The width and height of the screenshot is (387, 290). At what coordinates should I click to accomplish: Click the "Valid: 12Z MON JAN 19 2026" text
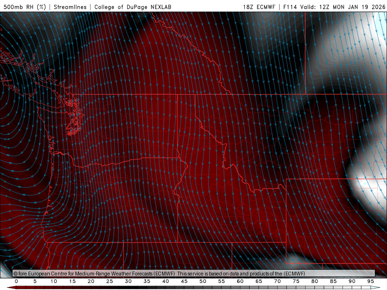pyautogui.click(x=342, y=7)
